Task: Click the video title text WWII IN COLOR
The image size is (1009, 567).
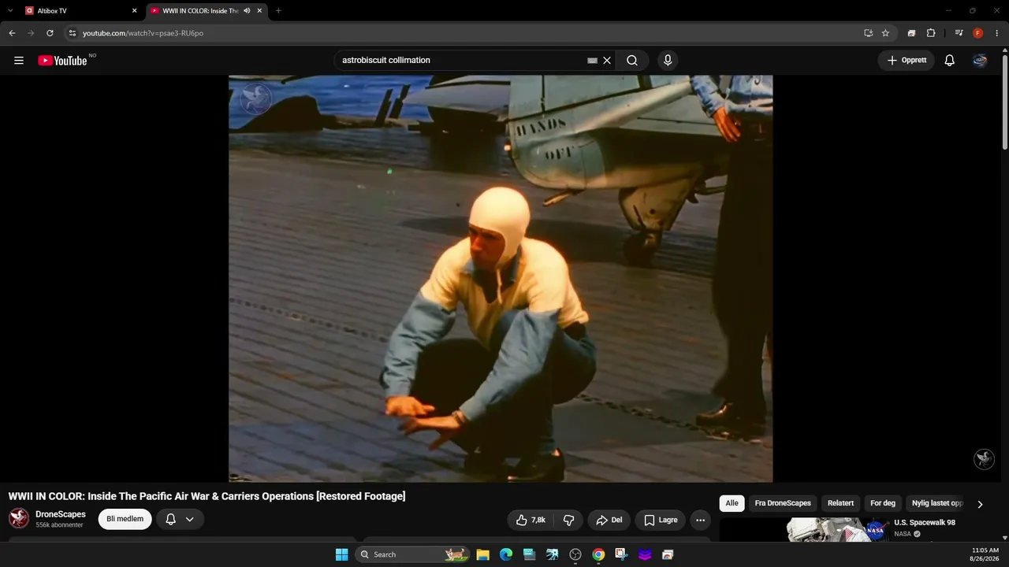Action: [x=207, y=496]
